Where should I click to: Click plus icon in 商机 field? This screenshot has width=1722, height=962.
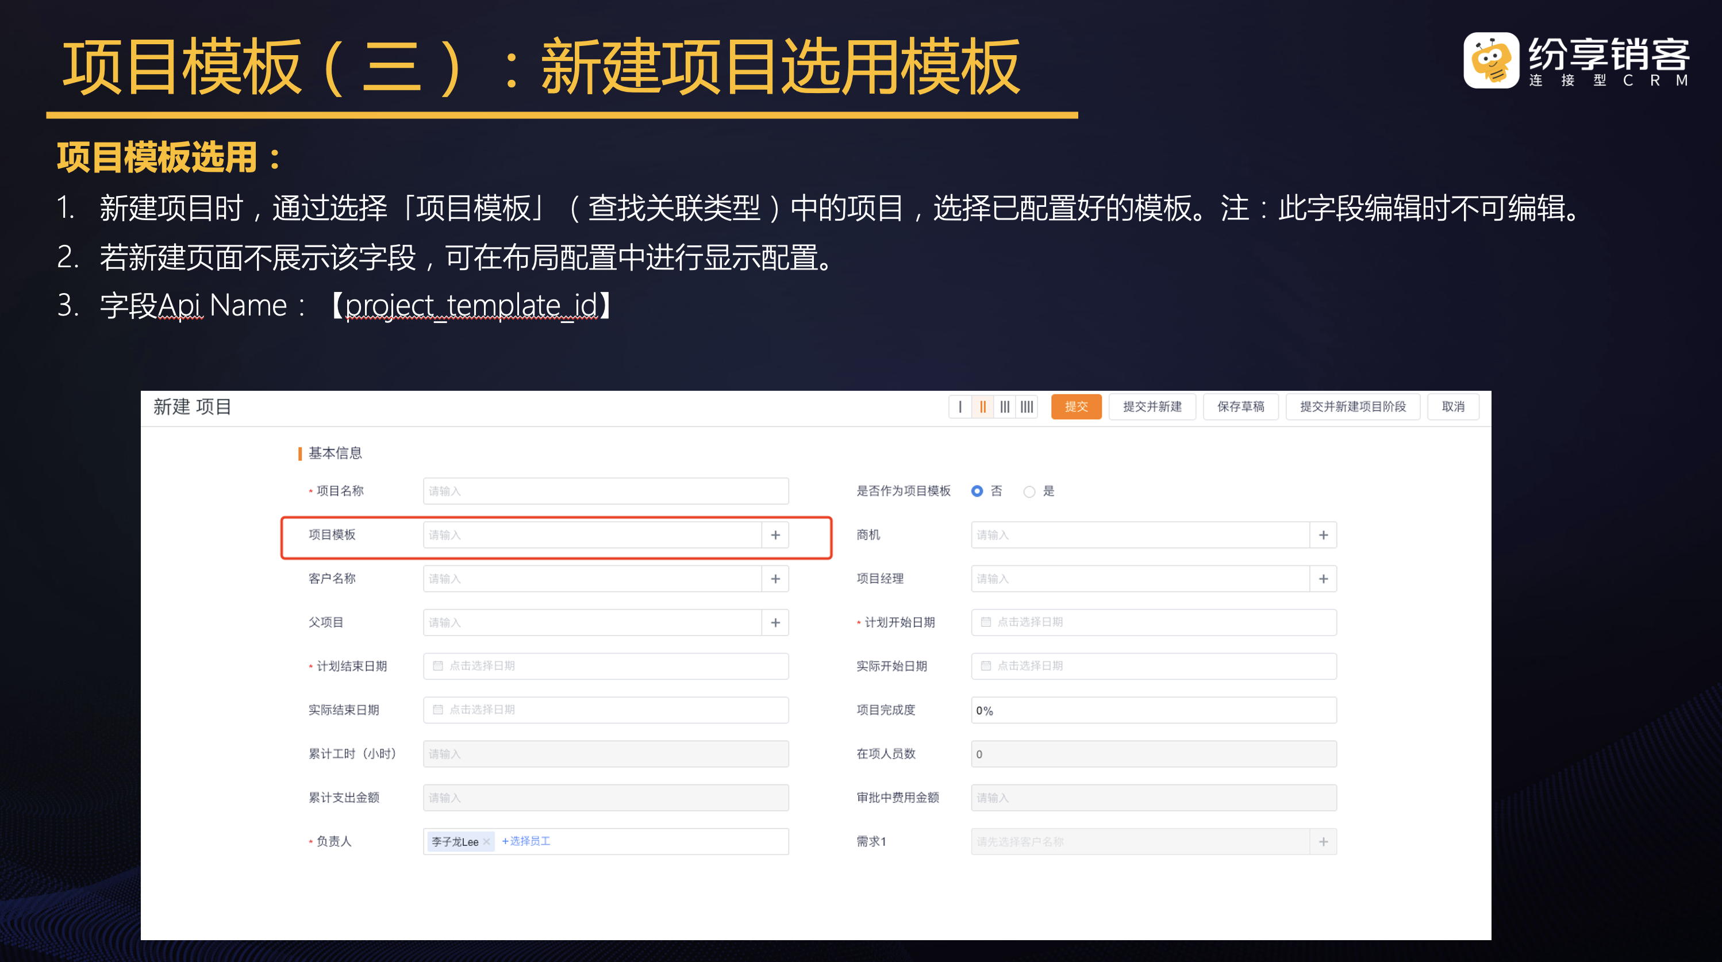coord(1324,535)
